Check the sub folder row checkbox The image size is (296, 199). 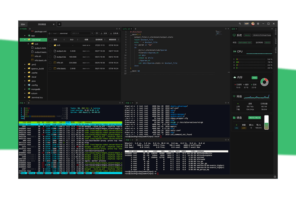50,45
